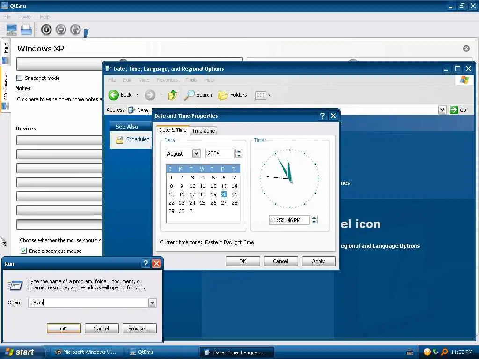
Task: Click the year 2004 field
Action: 220,153
